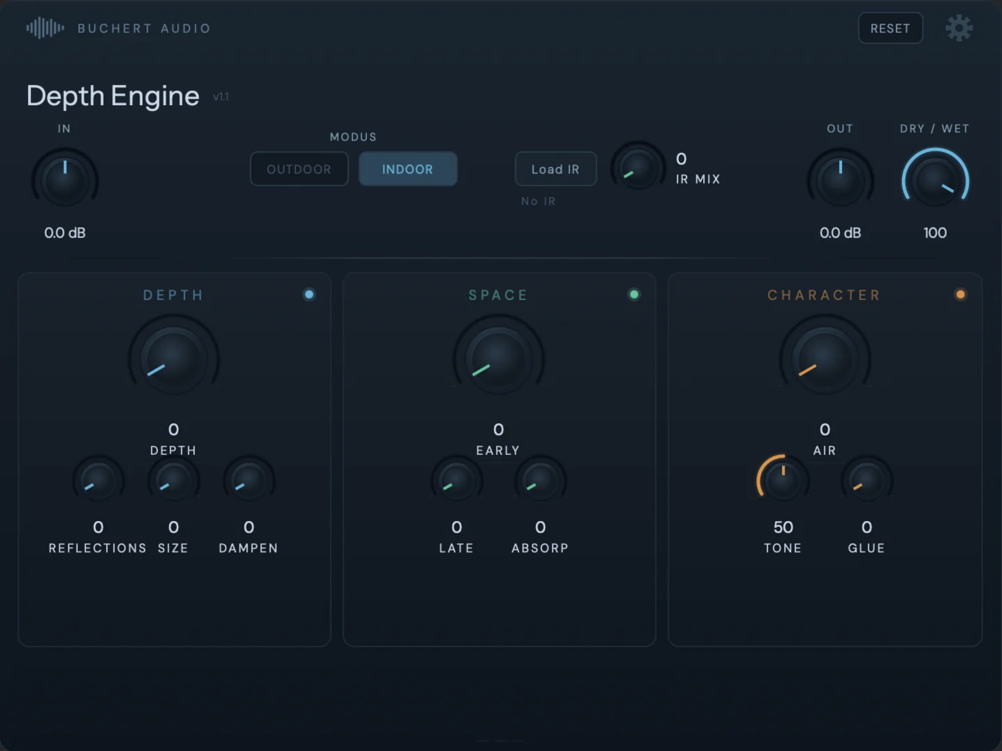Viewport: 1002px width, 751px height.
Task: Click the LATE knob
Action: (x=457, y=480)
